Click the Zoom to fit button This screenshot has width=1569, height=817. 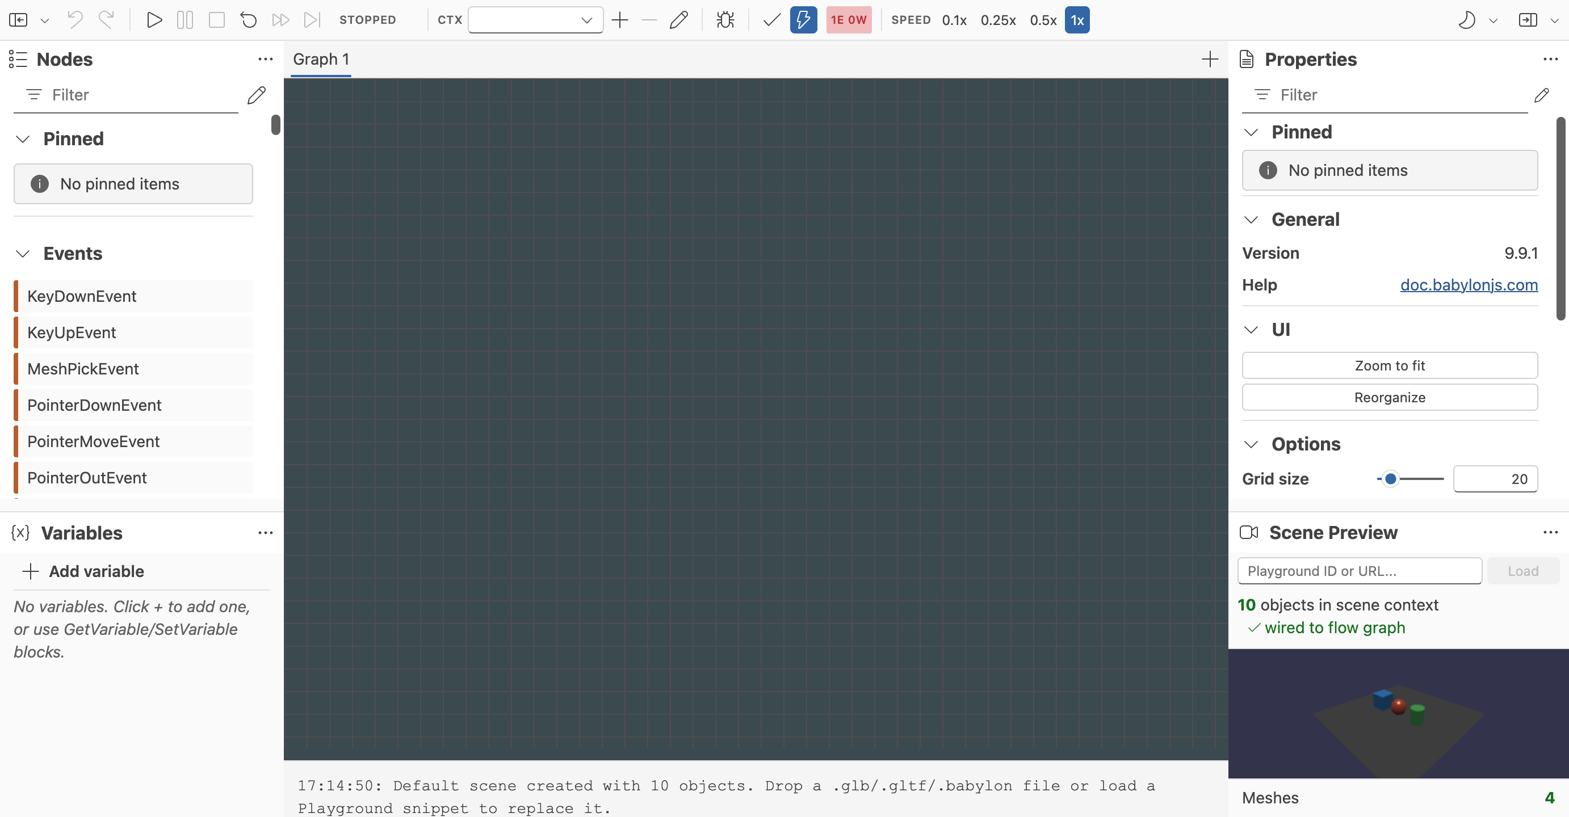pos(1389,365)
